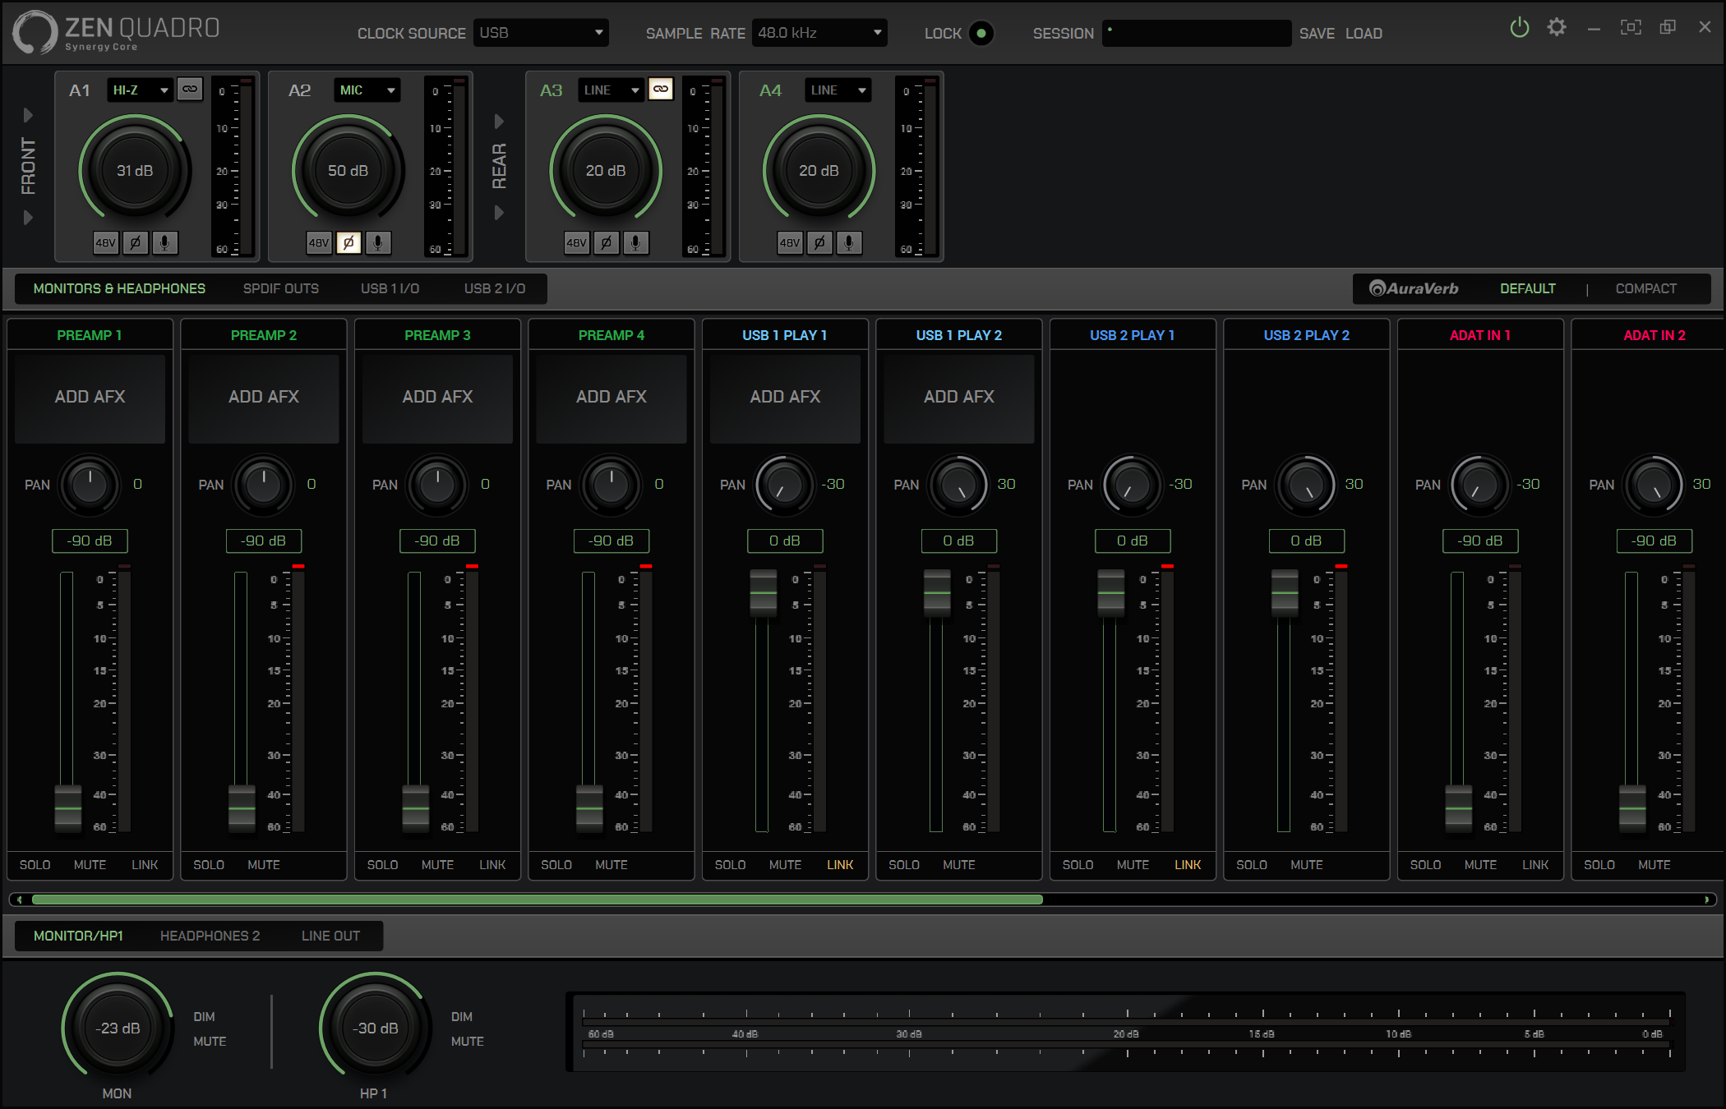Screen dimensions: 1726x1109
Task: Select HEADPHONES 2 tab
Action: point(210,936)
